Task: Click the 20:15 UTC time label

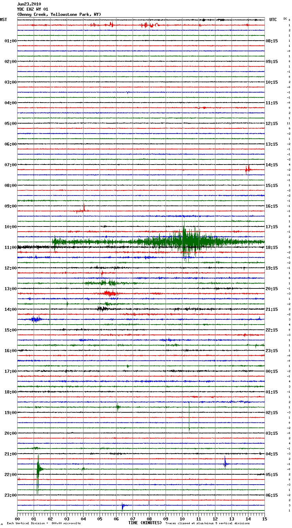Action: click(272, 289)
